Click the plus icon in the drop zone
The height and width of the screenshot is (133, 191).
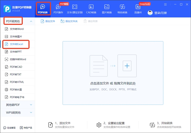(127, 66)
